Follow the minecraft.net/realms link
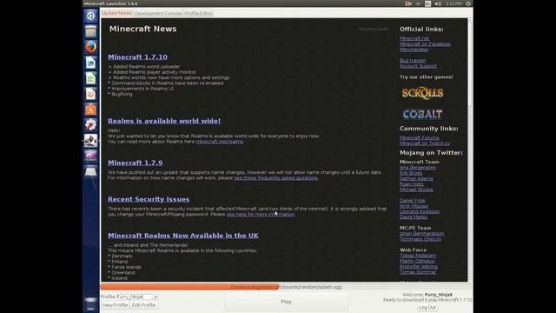Screen dimensions: 556x313 click(x=220, y=142)
